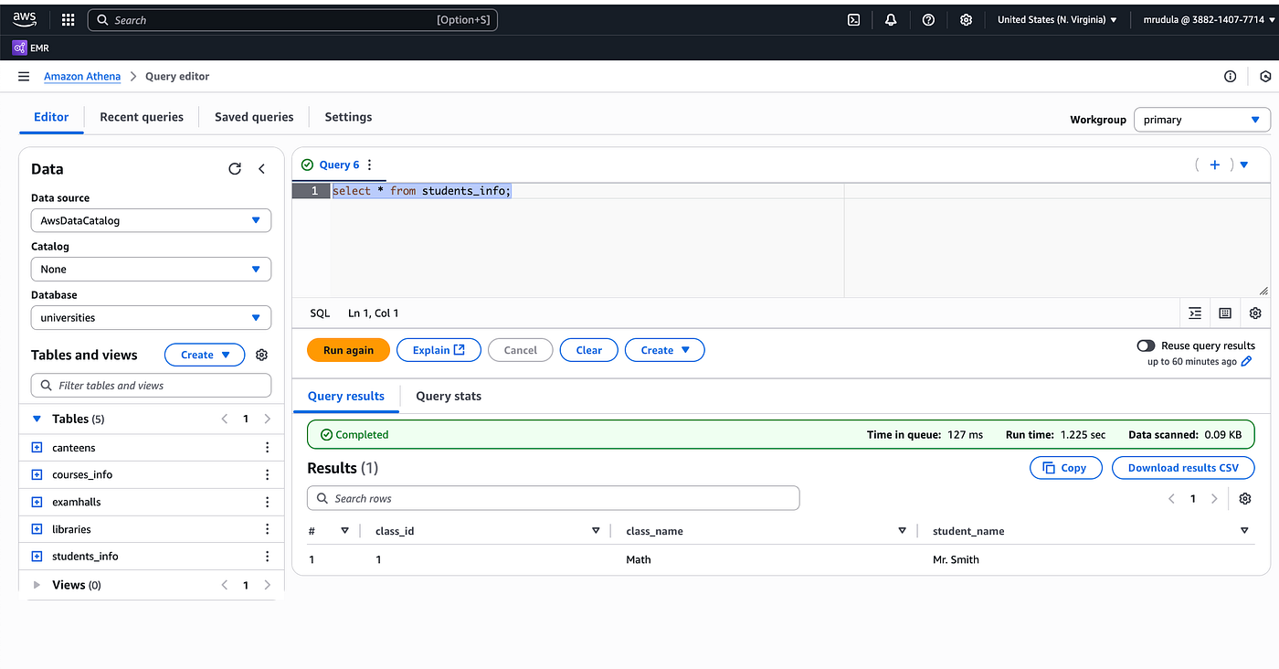The height and width of the screenshot is (669, 1279).
Task: Copy the query results
Action: click(x=1066, y=468)
